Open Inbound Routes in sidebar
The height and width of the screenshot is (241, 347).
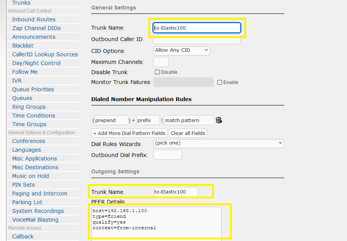(34, 19)
